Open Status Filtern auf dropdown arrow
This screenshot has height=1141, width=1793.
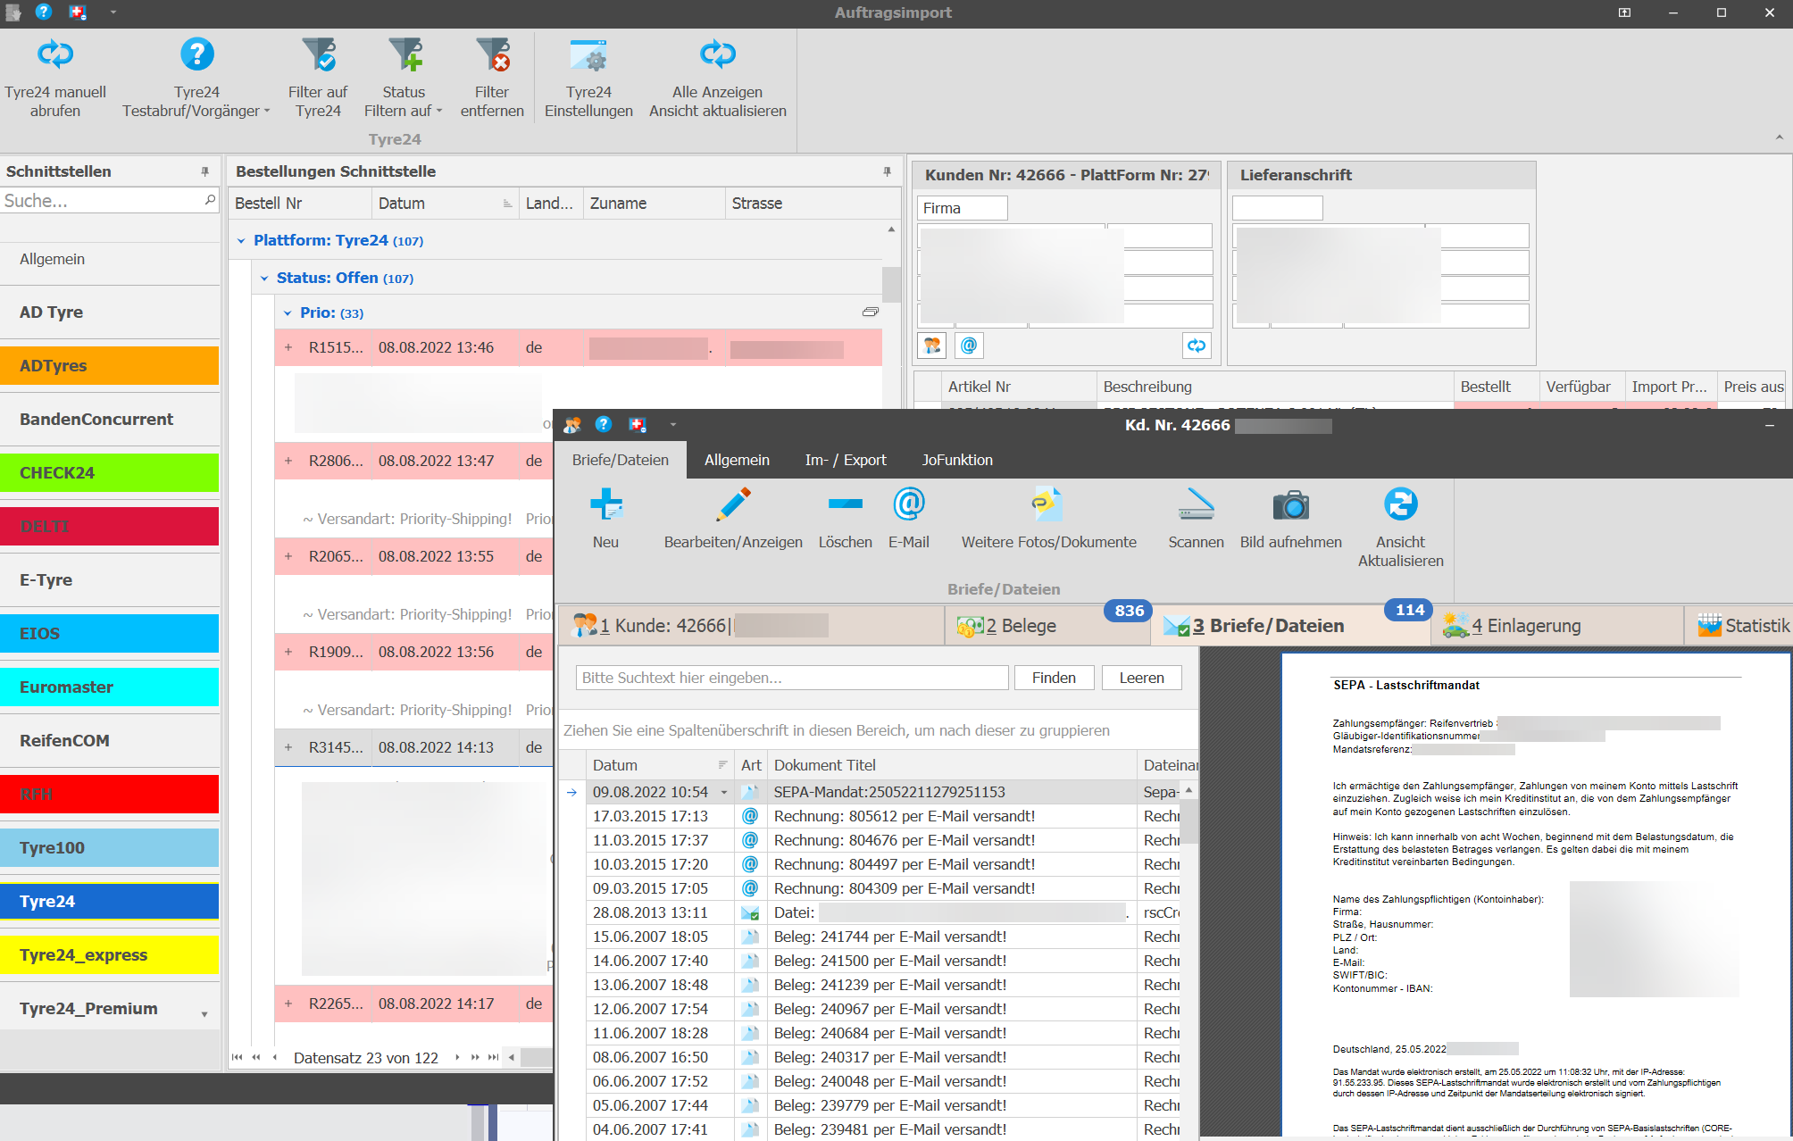[x=439, y=112]
